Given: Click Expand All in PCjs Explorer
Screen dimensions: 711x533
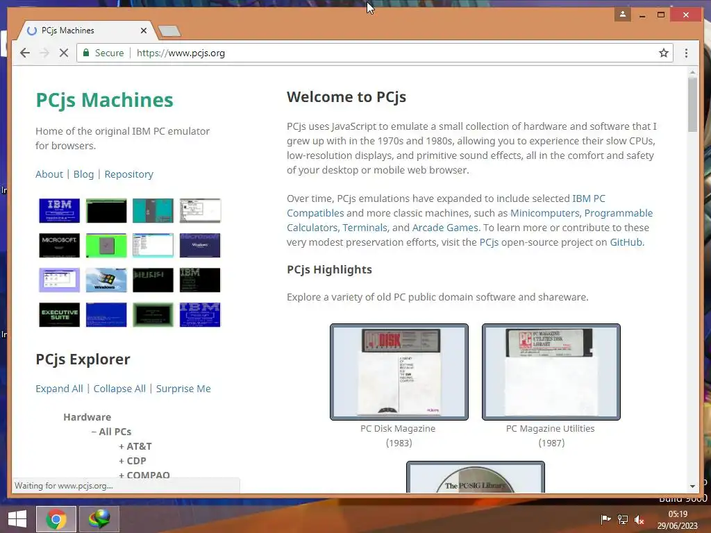Looking at the screenshot, I should pos(60,389).
